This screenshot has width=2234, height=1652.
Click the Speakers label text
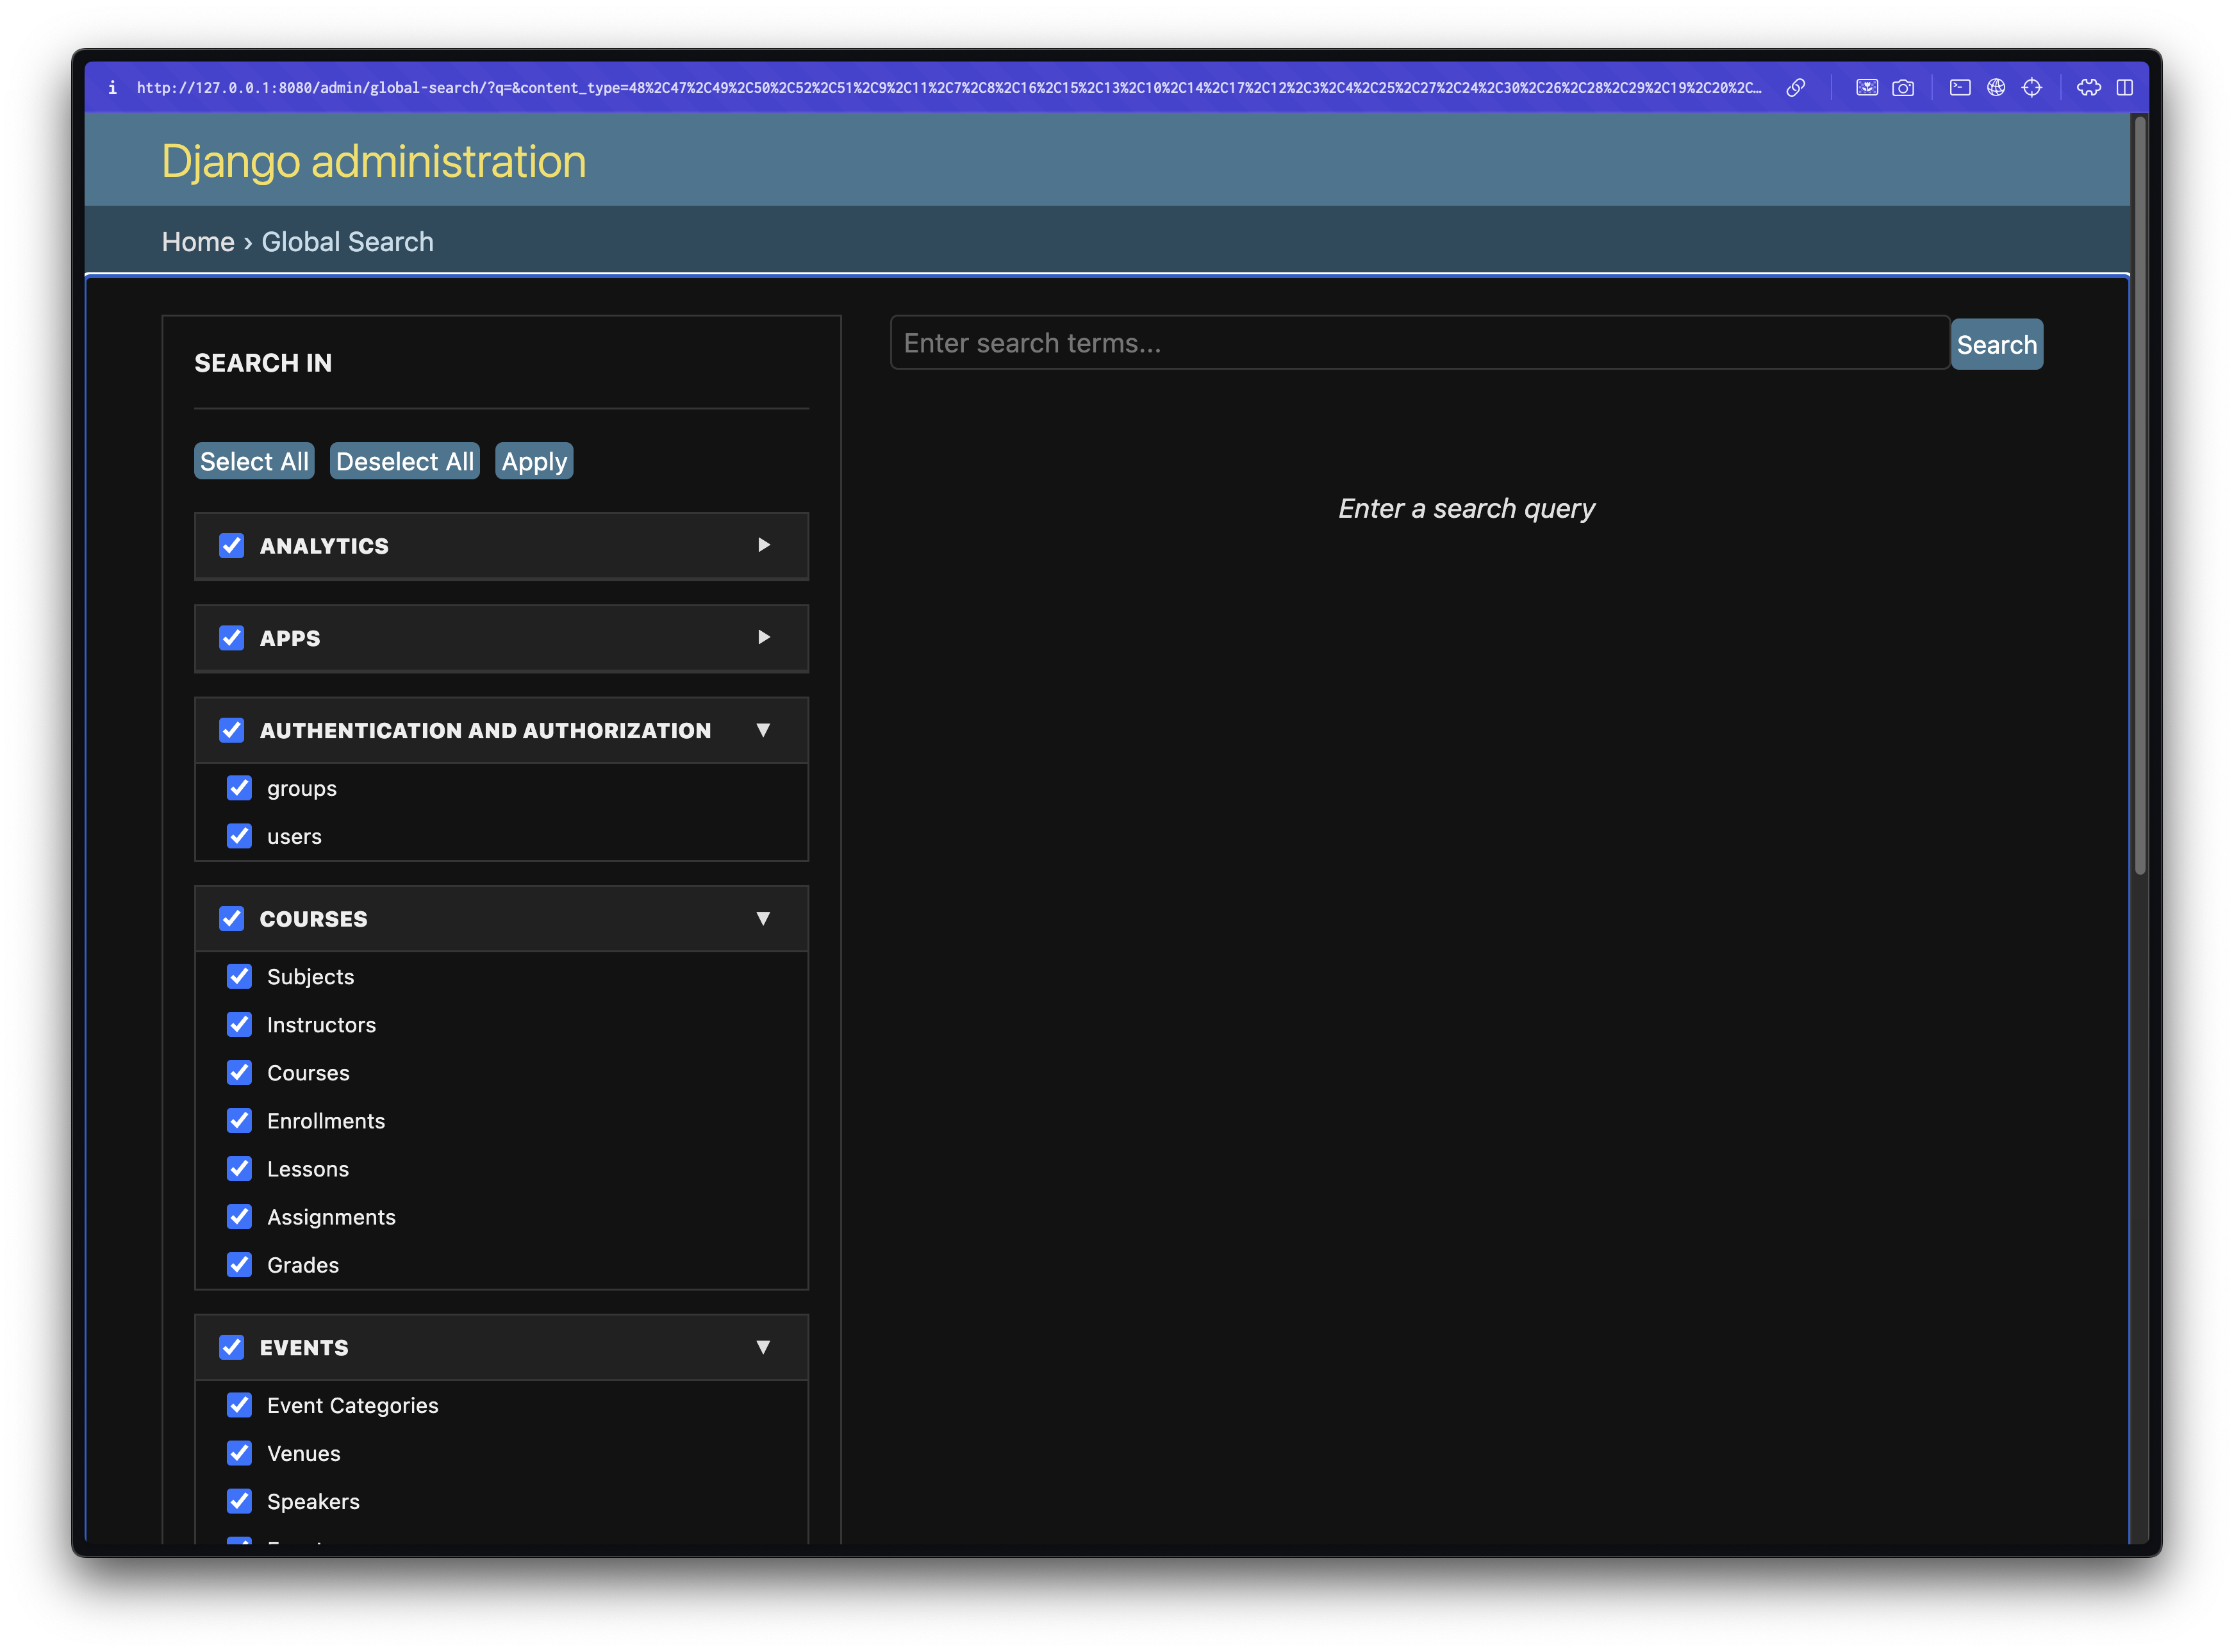(x=313, y=1502)
